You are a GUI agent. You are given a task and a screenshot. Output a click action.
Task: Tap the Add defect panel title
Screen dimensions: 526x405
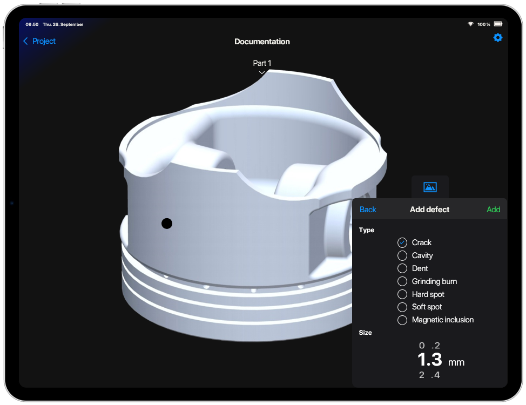(x=429, y=210)
